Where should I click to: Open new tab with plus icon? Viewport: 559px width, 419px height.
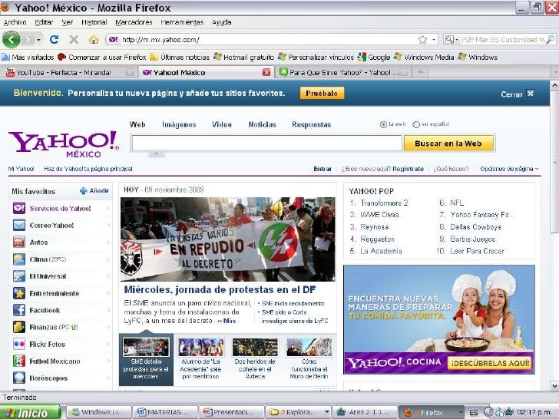(421, 73)
